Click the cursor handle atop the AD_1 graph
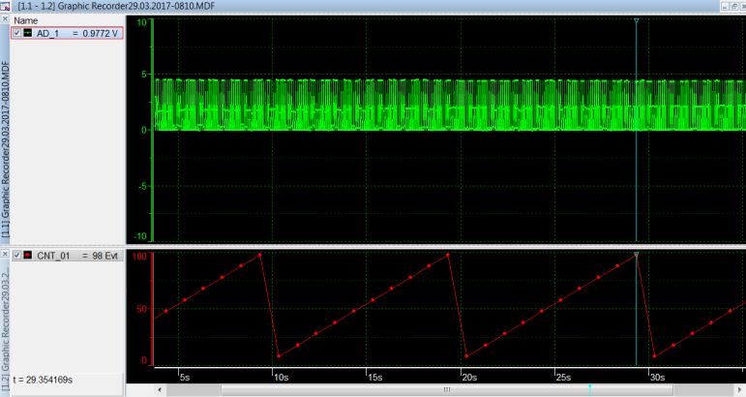 636,20
